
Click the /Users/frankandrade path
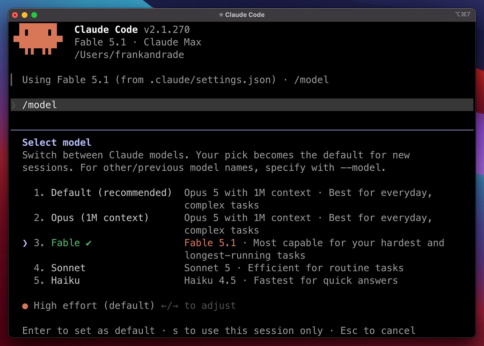click(129, 55)
